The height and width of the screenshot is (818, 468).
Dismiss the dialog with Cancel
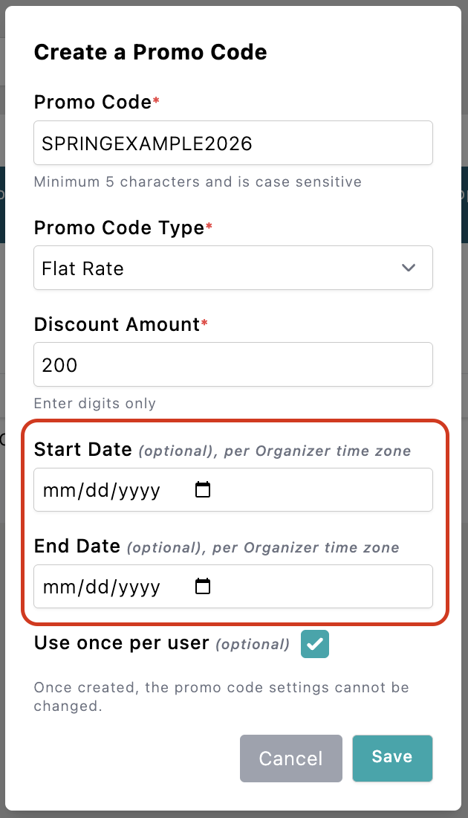click(x=290, y=759)
